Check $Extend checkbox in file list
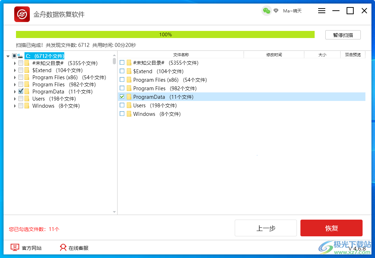375x258 pixels. (122, 71)
